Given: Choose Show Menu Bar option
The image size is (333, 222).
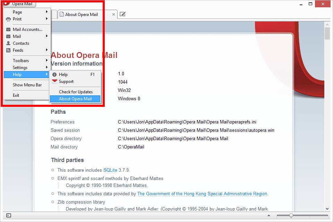Looking at the screenshot, I should pyautogui.click(x=27, y=85).
